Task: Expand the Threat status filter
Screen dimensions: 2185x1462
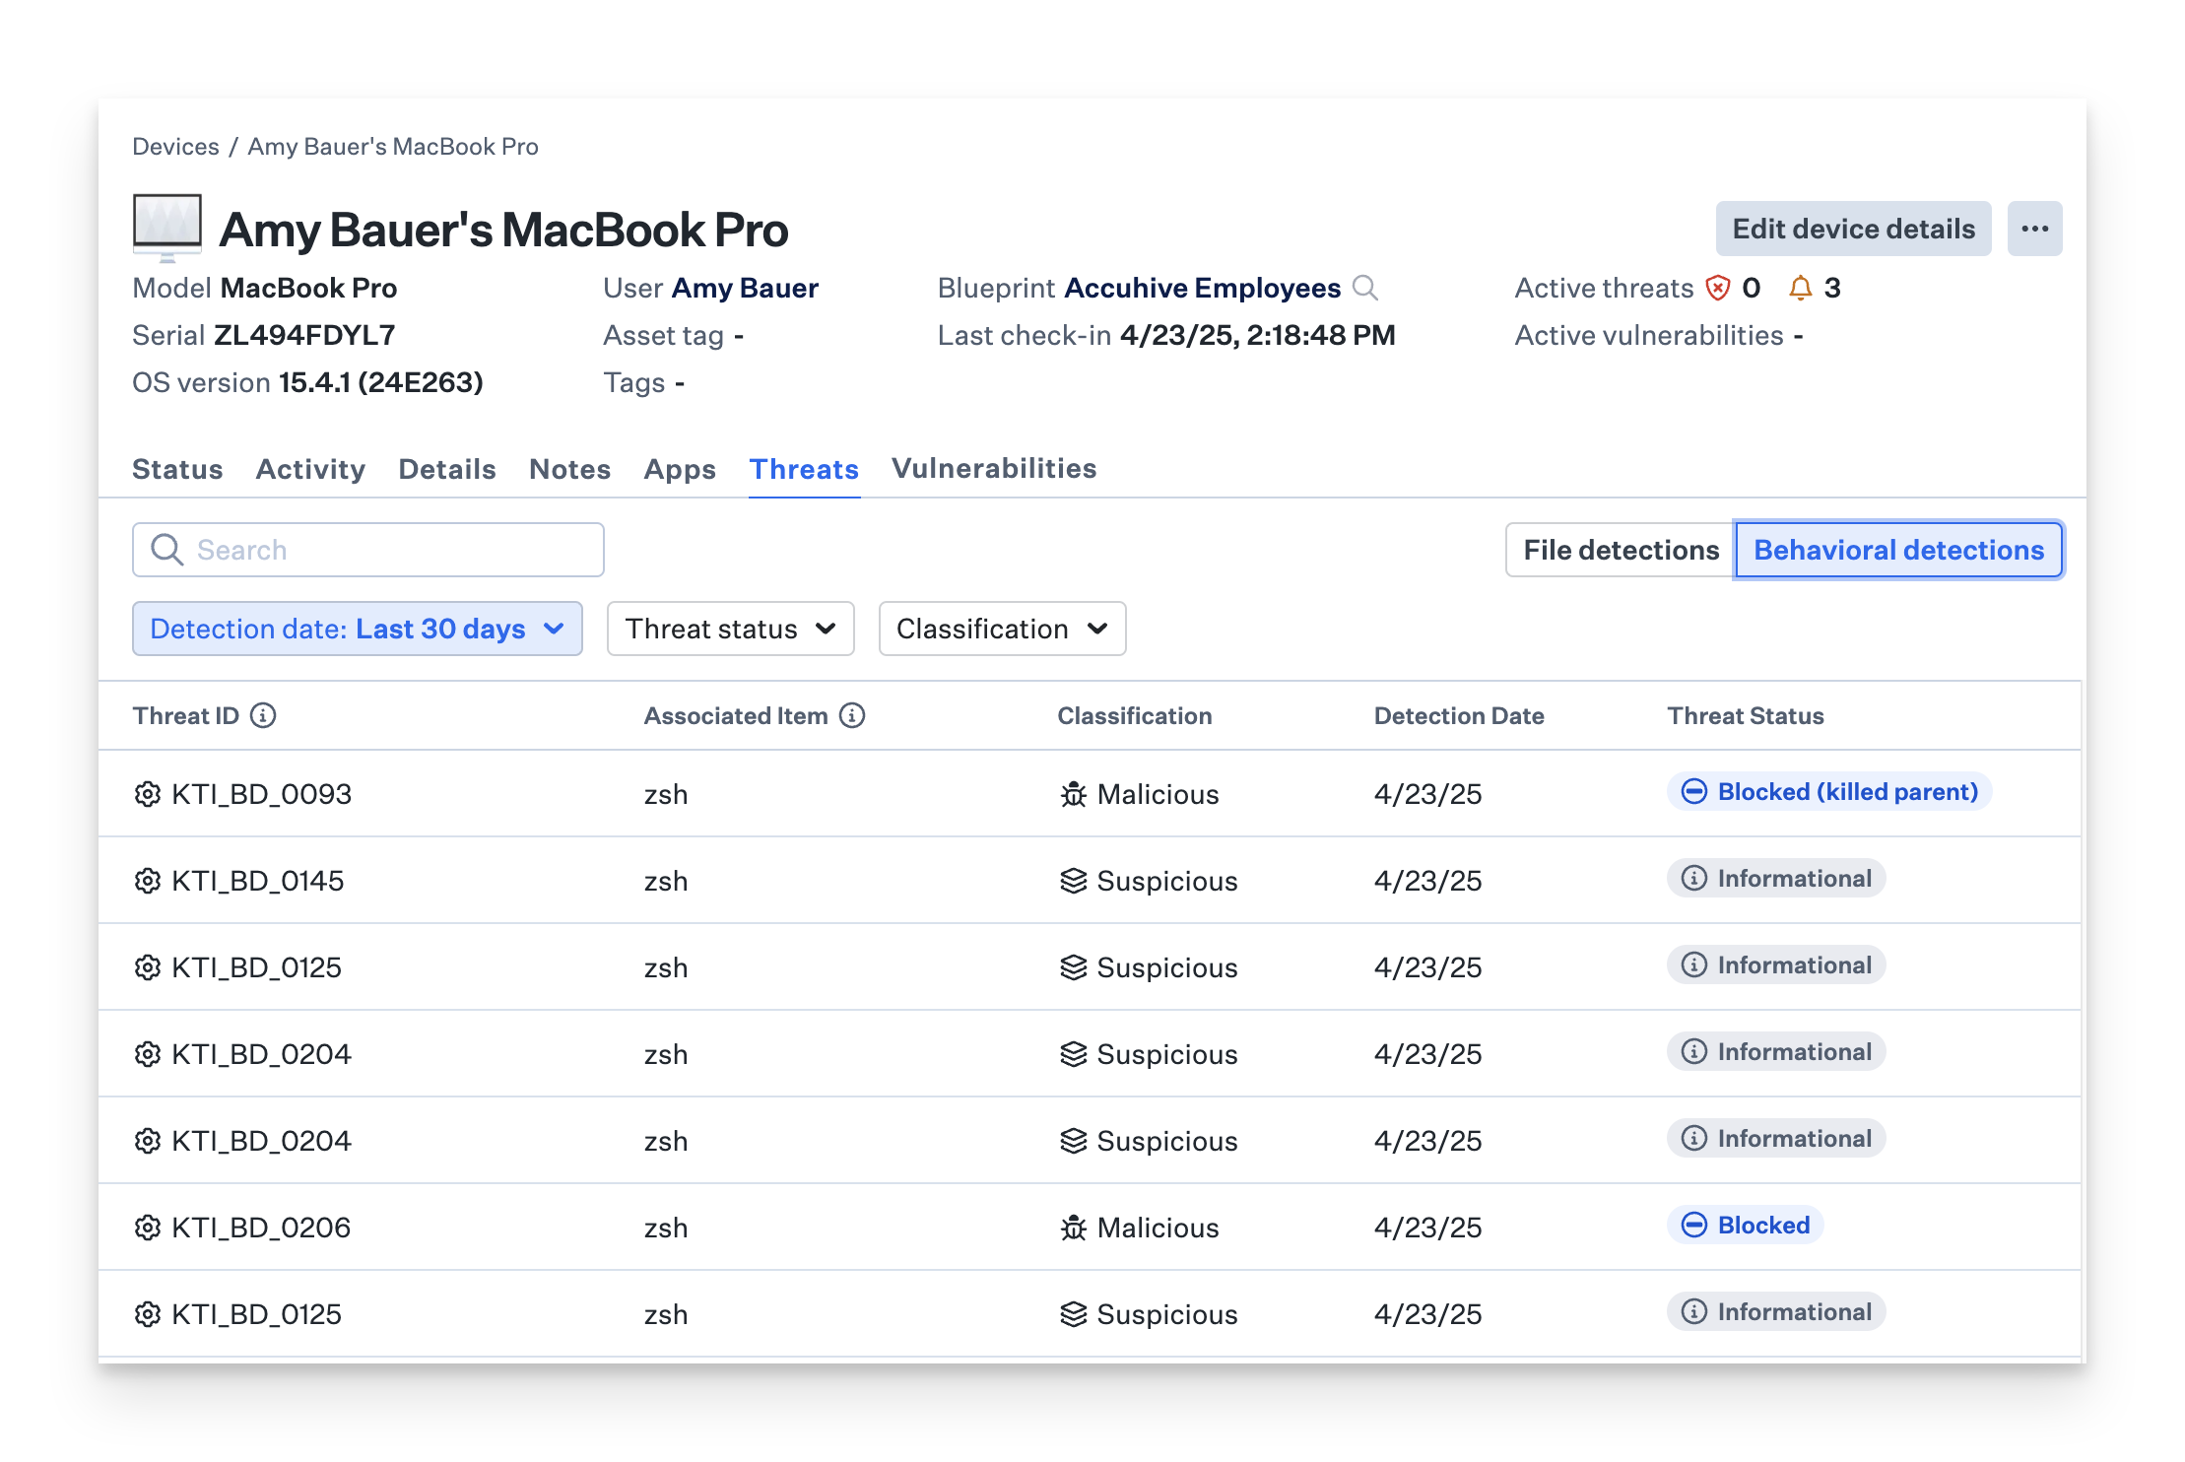Action: pos(730,629)
